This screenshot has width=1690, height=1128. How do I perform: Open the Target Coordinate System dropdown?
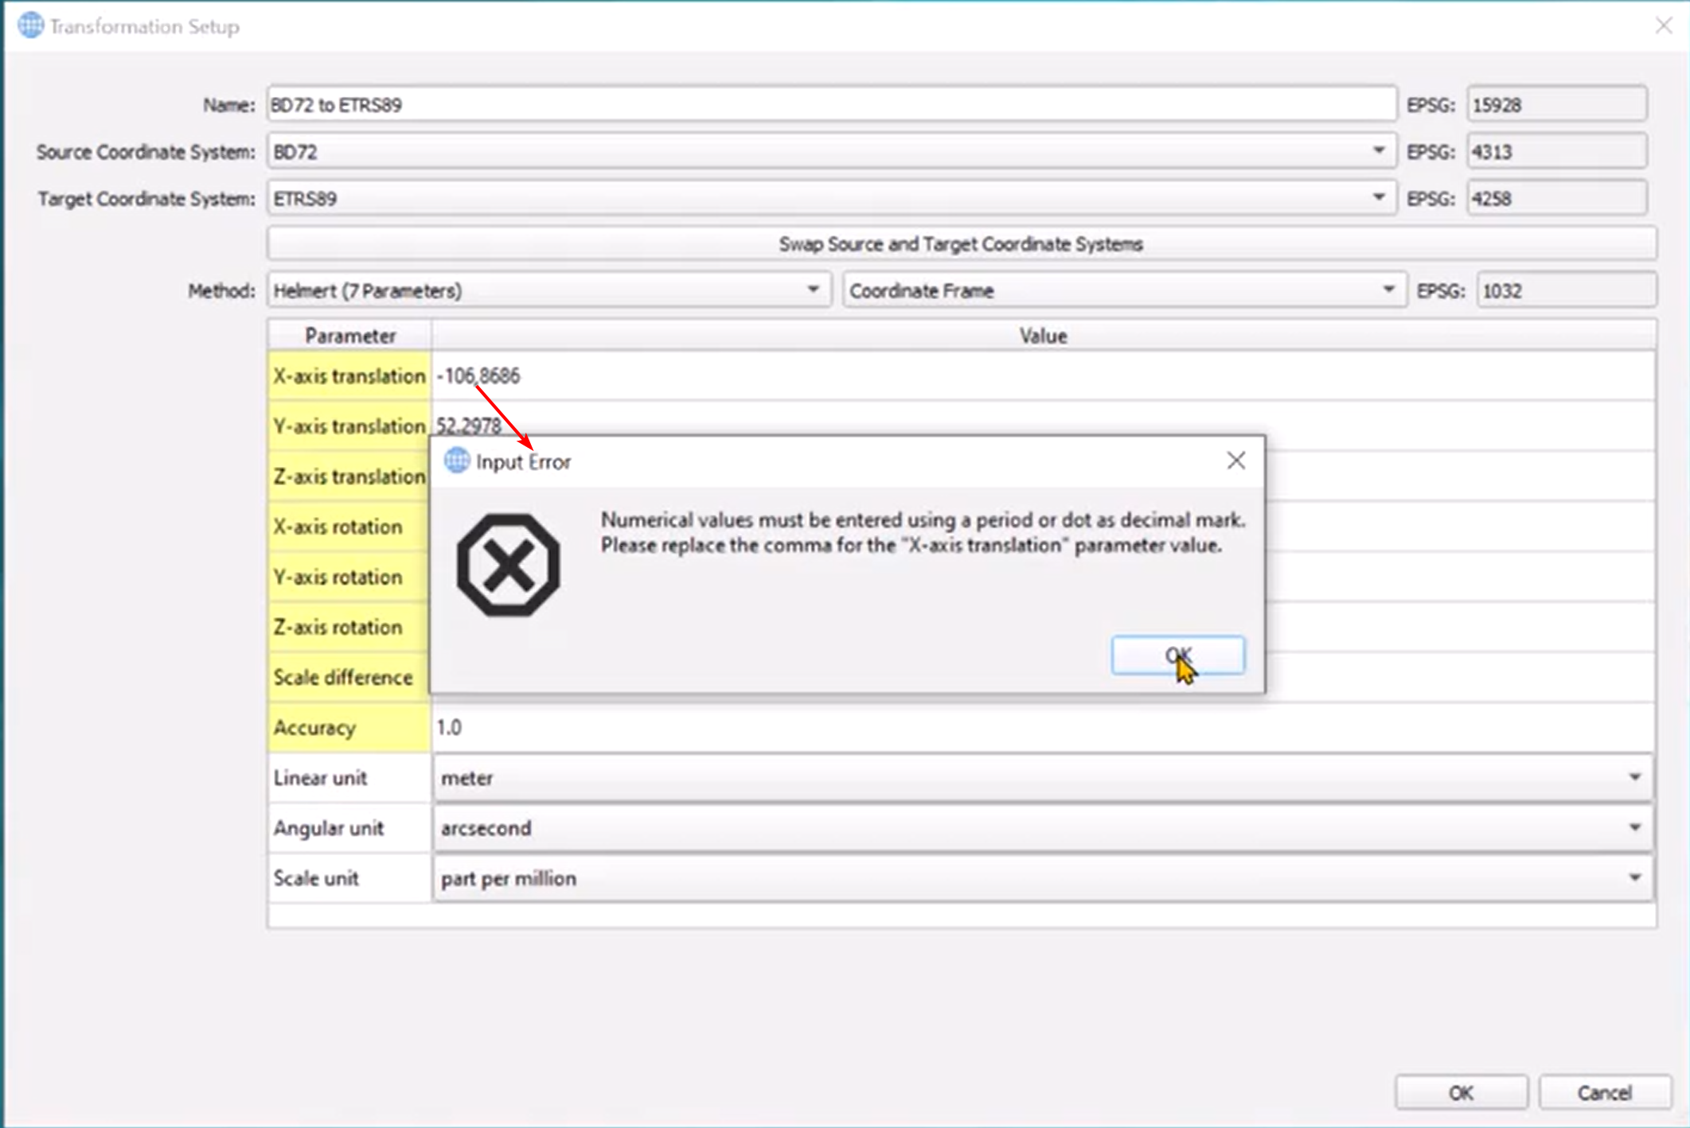[1378, 198]
